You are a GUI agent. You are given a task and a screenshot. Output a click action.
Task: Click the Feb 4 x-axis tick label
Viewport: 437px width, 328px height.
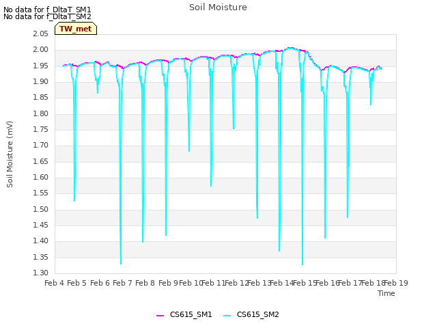tap(55, 283)
